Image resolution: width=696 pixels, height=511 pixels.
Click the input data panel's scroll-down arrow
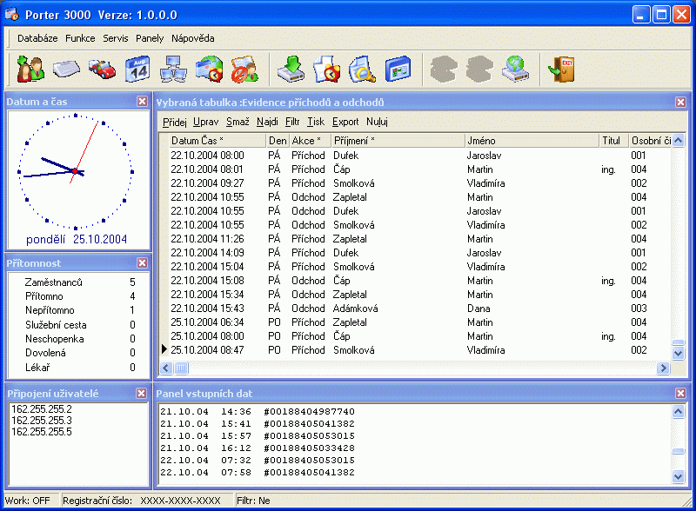click(x=678, y=477)
